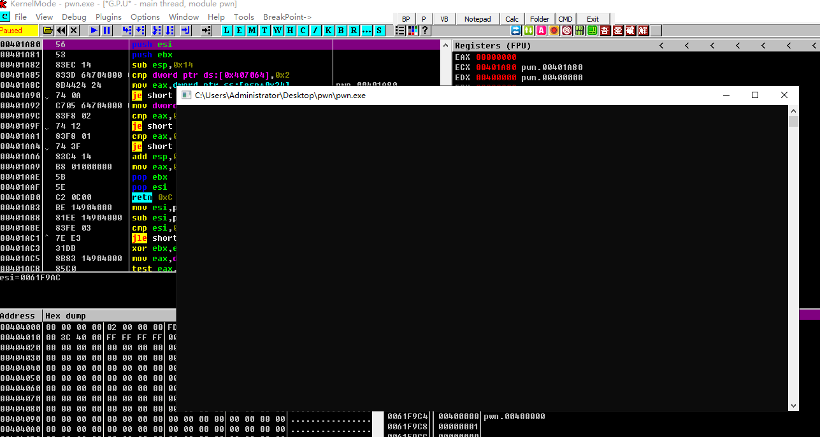This screenshot has width=820, height=437.
Task: Launch Notepad from the toolbar button
Action: coord(478,19)
